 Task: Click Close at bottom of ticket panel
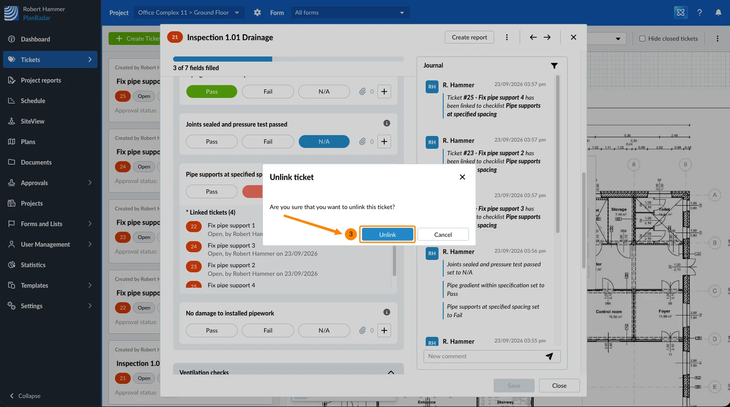(559, 386)
